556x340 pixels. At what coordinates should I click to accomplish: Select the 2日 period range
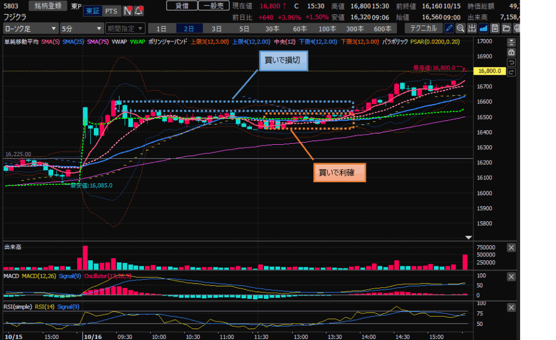click(188, 28)
